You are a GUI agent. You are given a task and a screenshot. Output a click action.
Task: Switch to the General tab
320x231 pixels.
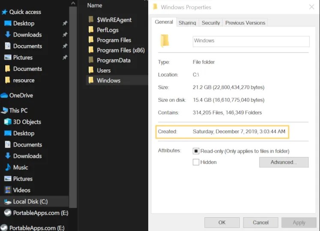coord(164,22)
